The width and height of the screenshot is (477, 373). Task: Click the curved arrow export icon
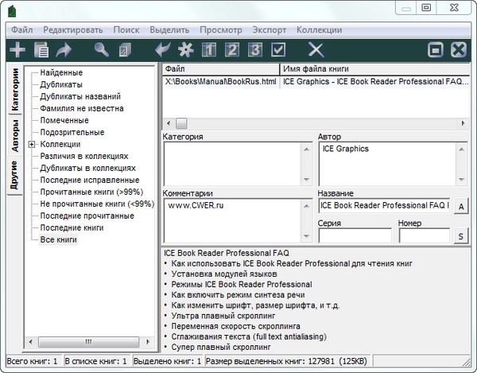tap(64, 50)
